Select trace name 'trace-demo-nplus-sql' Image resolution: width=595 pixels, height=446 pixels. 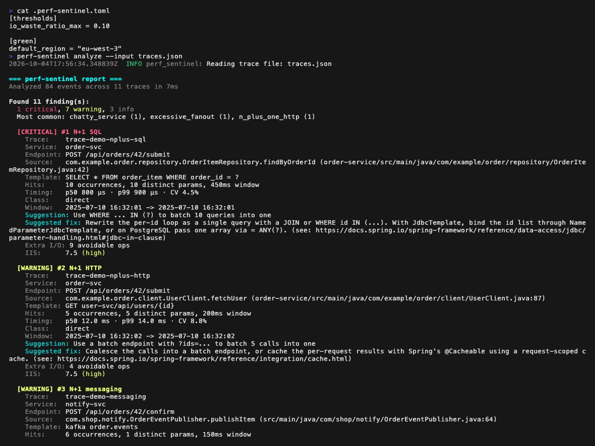pos(106,139)
